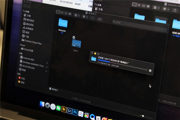Open WeChat from the Dock

point(58,108)
